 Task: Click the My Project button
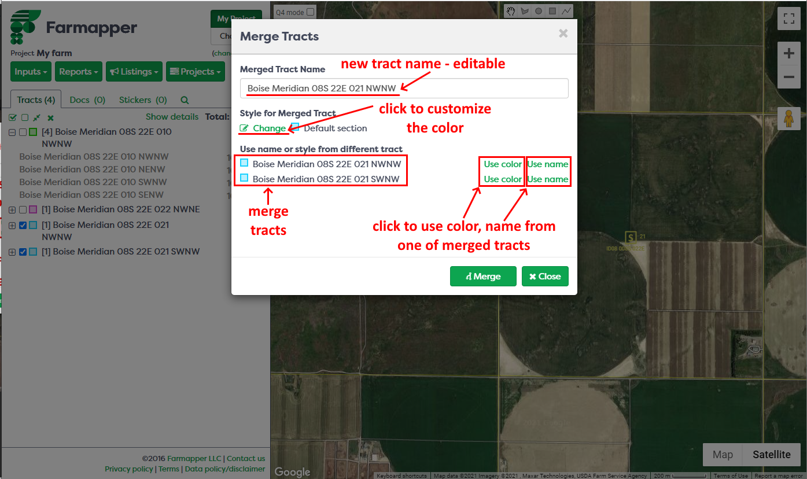236,19
